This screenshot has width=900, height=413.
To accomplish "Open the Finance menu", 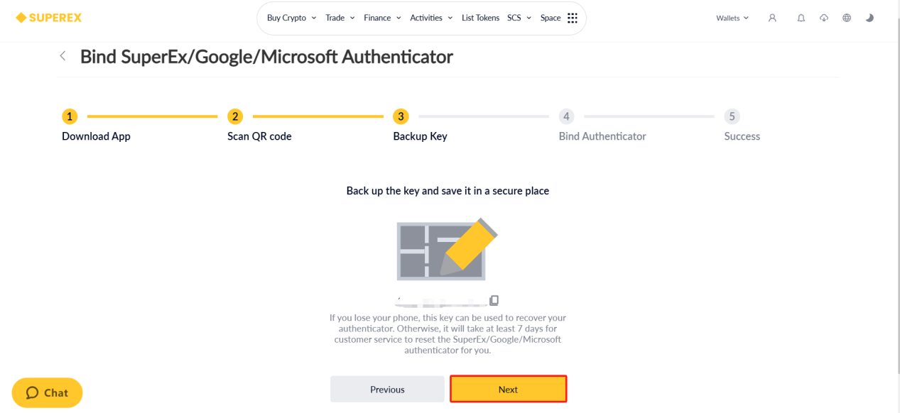I will click(382, 18).
